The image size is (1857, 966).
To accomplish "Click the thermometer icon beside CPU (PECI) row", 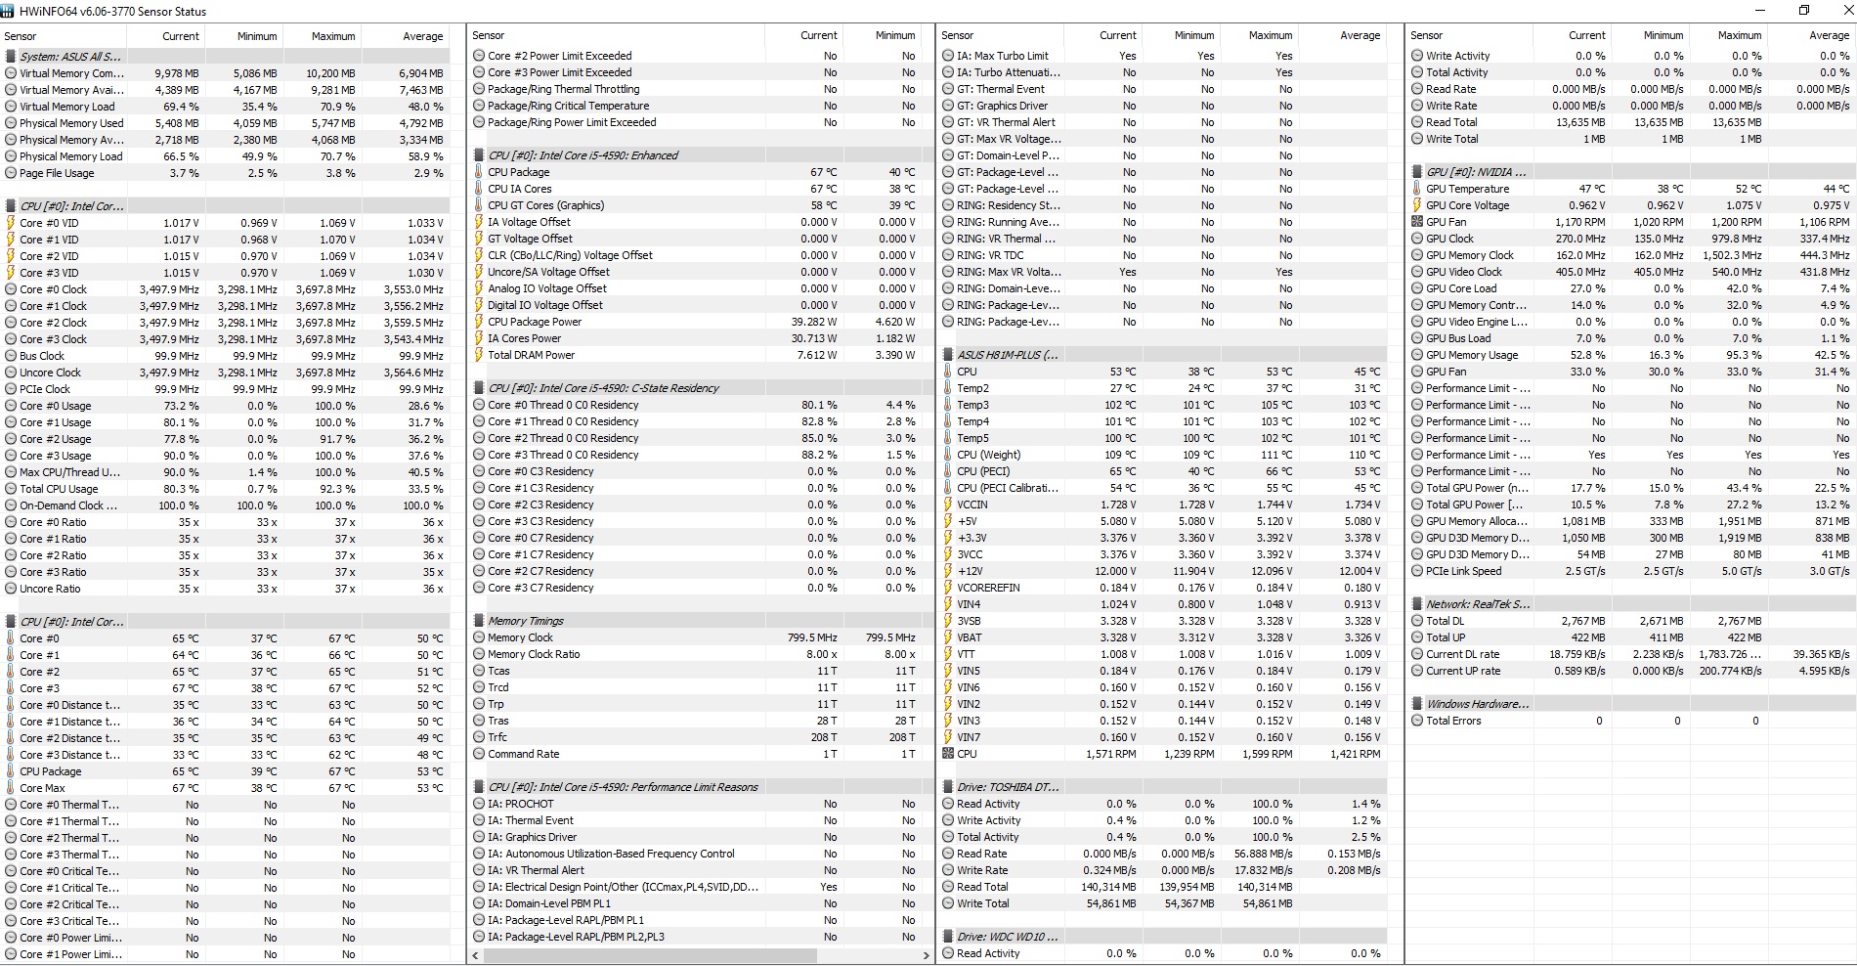I will (948, 471).
